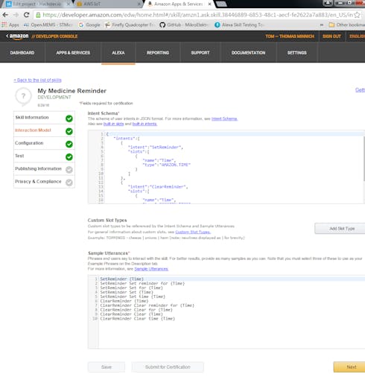
Task: Open the Custom Slot Types link
Action: pos(193,232)
